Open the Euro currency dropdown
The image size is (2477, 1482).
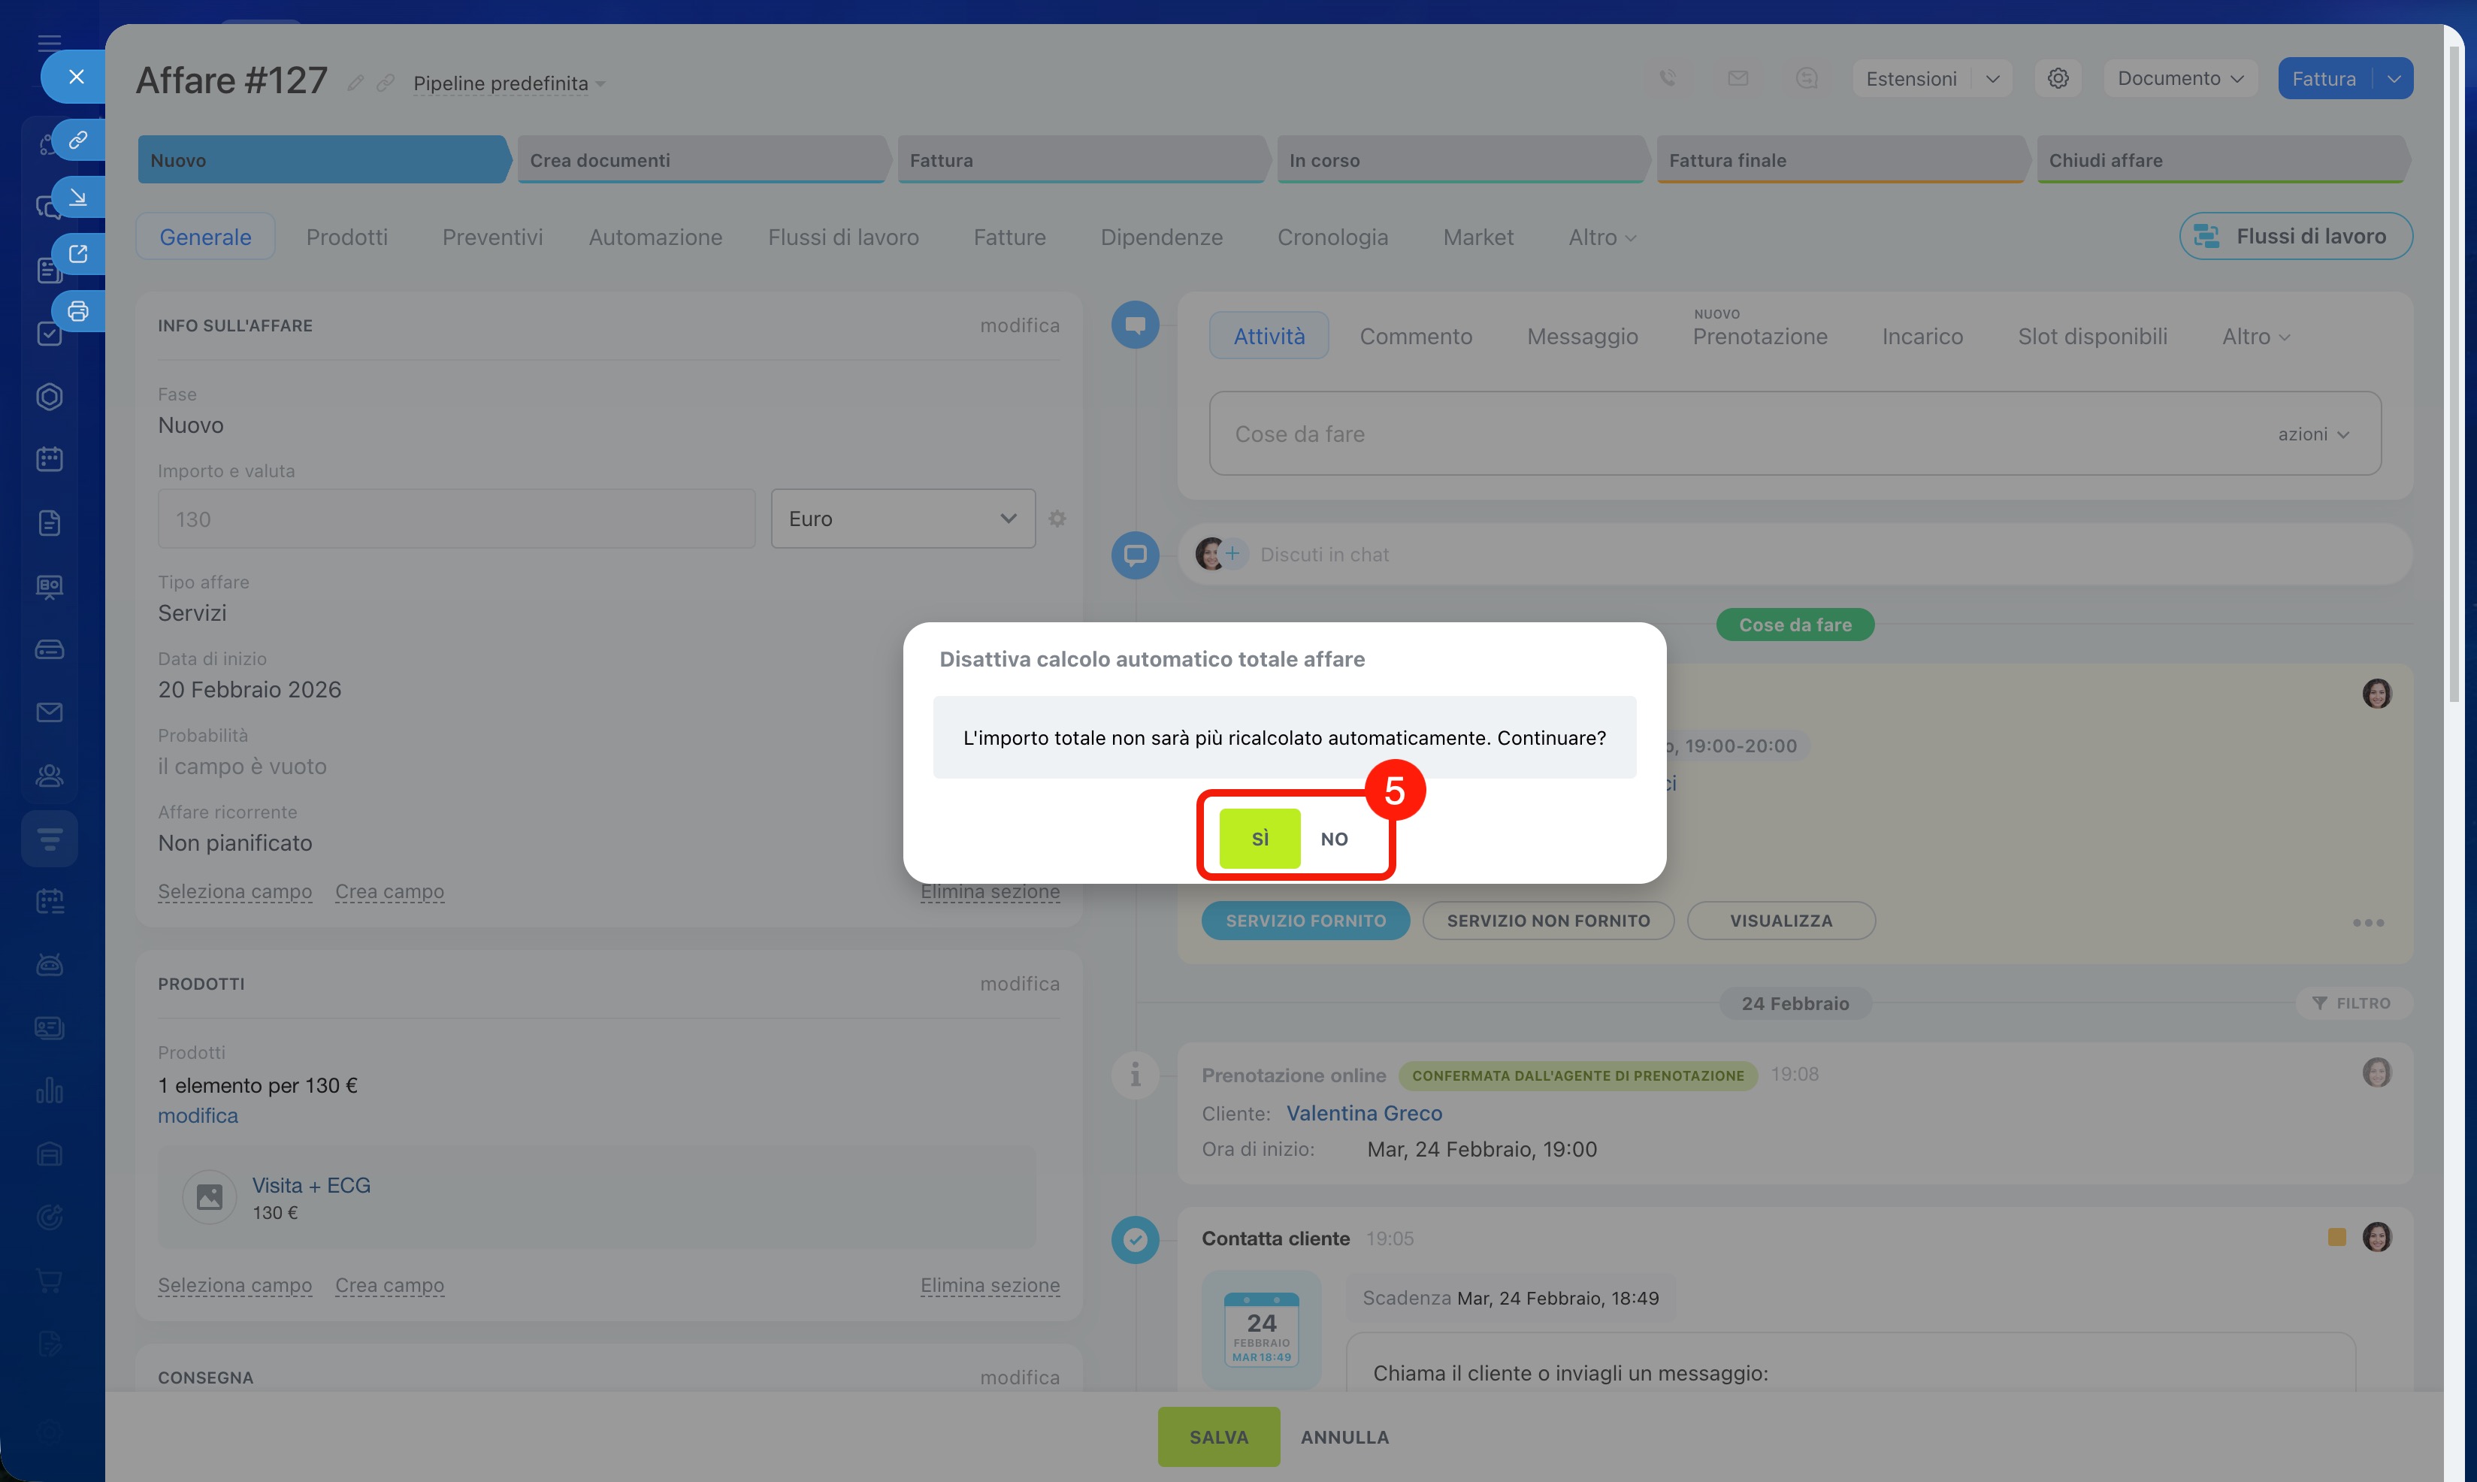tap(903, 519)
